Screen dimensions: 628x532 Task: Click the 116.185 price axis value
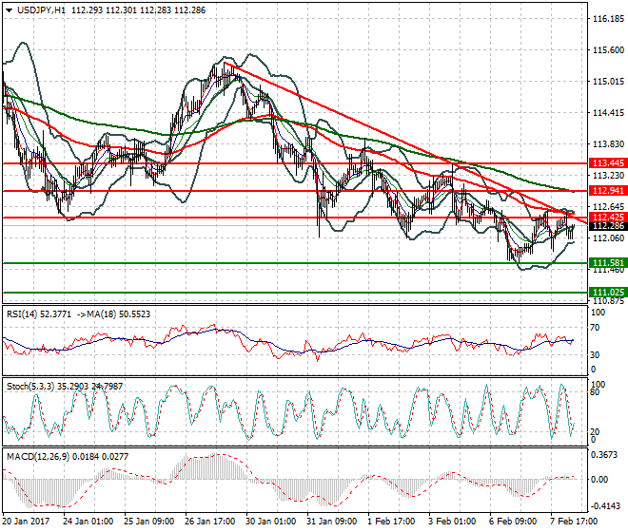(x=608, y=19)
